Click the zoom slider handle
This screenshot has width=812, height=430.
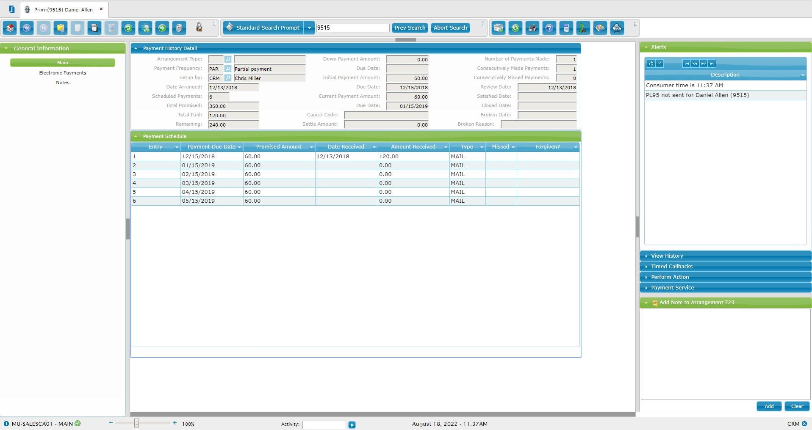(136, 423)
